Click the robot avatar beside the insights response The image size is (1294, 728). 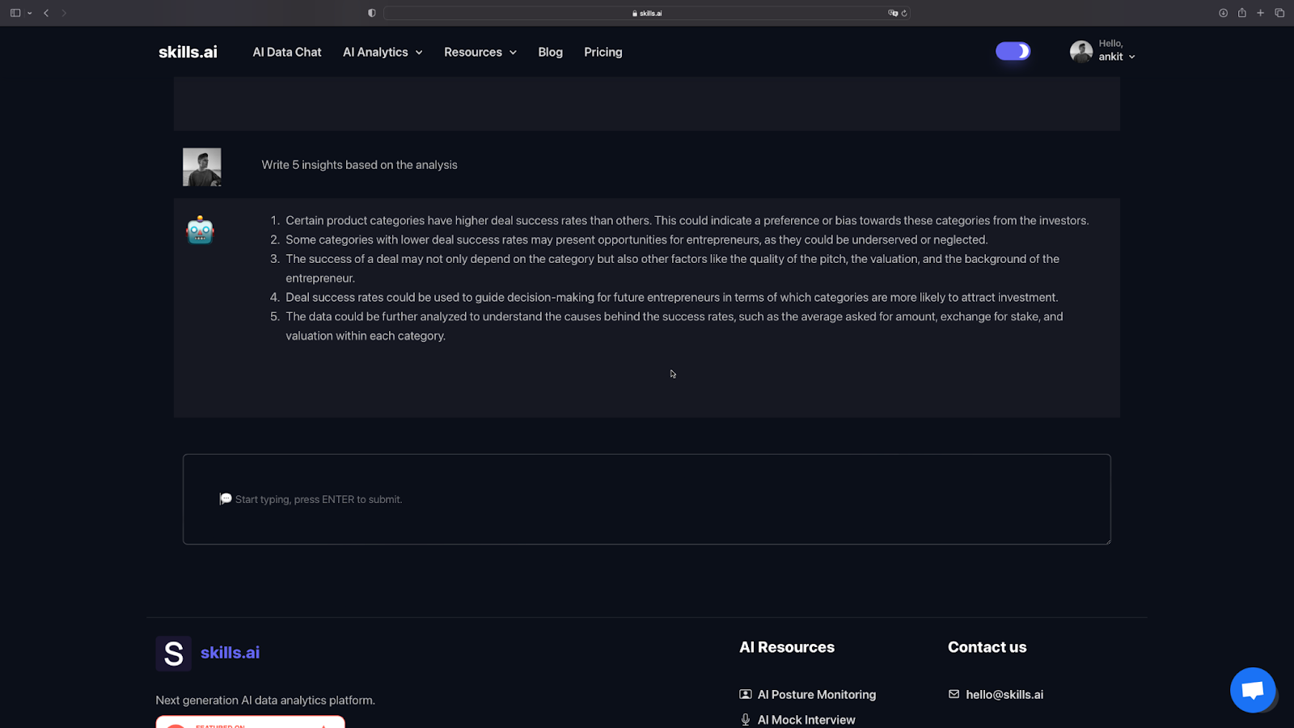[199, 230]
